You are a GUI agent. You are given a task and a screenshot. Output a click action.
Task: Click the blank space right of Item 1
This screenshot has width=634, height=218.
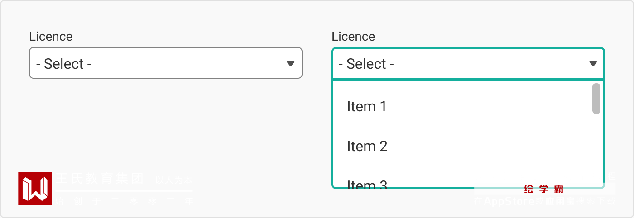tap(489, 106)
